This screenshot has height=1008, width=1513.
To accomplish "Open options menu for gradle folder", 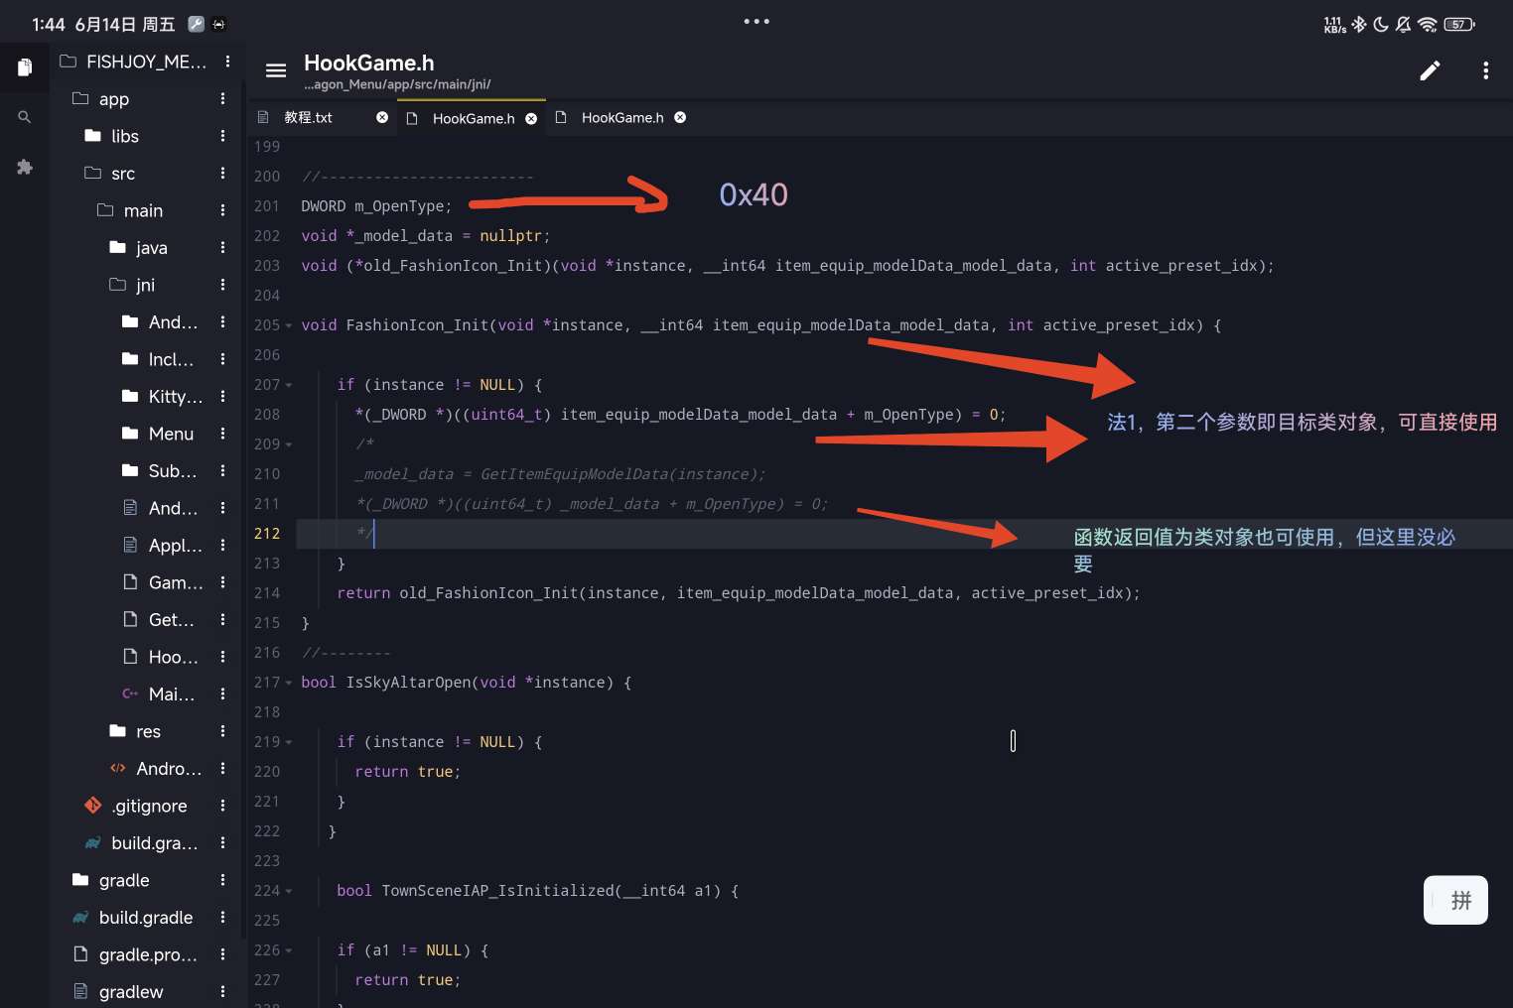I will 222,880.
